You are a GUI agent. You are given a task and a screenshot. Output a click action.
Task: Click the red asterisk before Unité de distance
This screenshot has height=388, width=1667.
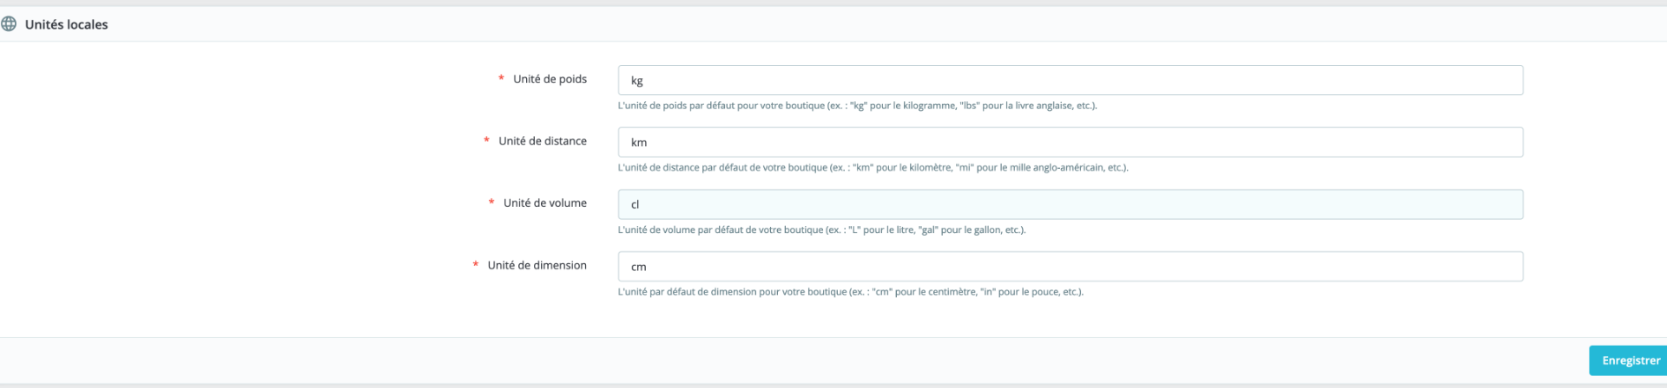pyautogui.click(x=486, y=141)
